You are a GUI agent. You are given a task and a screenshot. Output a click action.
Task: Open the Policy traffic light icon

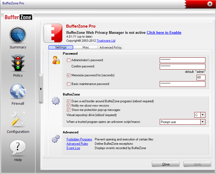(18, 63)
